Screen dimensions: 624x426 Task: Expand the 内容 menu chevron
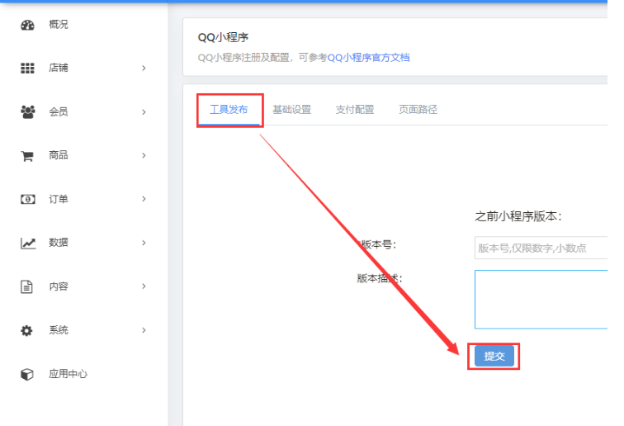click(144, 286)
